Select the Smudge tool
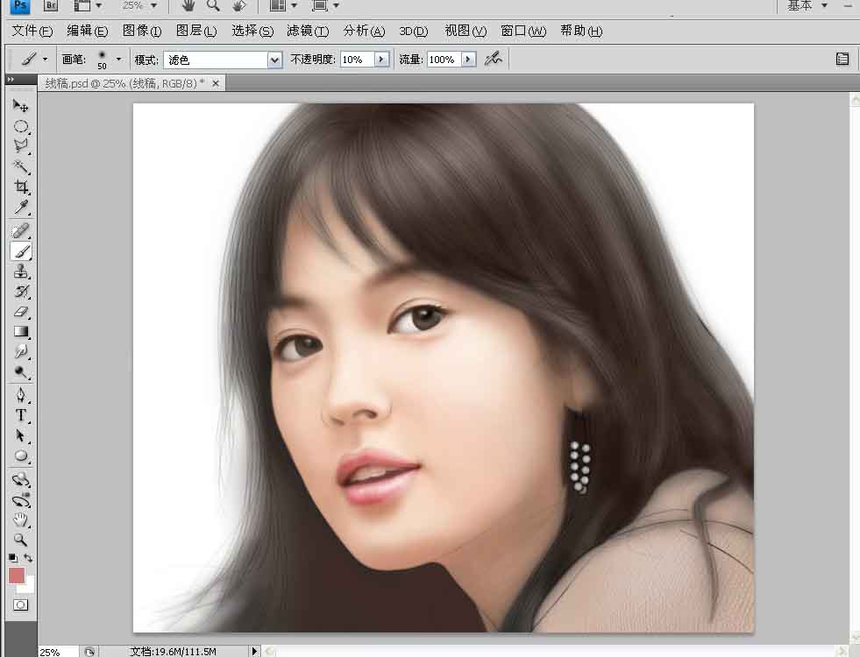The image size is (860, 657). 21,351
